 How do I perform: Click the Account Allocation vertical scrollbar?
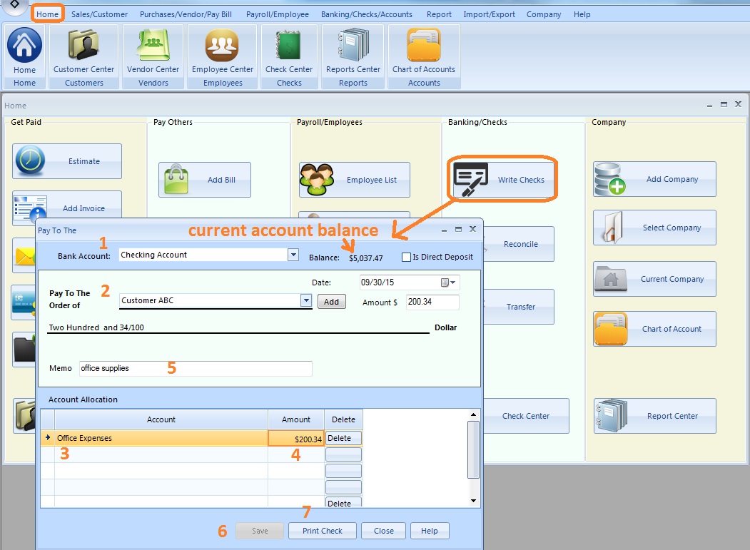[x=472, y=449]
